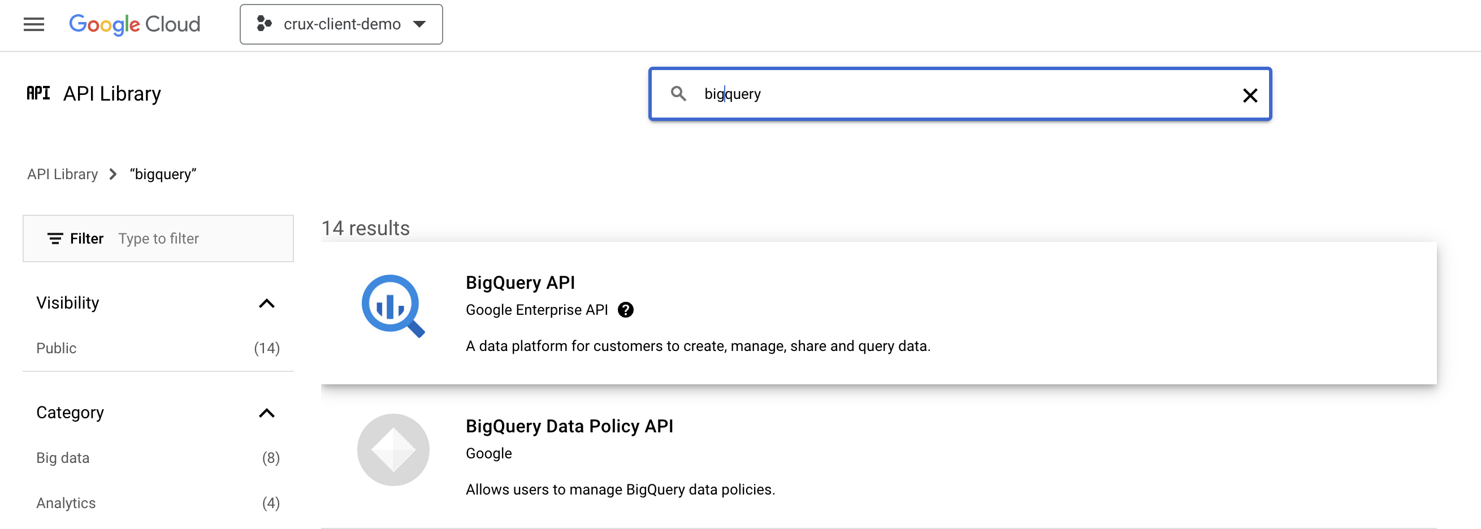This screenshot has width=1481, height=529.
Task: Click the BigQuery API description text
Action: pos(698,346)
